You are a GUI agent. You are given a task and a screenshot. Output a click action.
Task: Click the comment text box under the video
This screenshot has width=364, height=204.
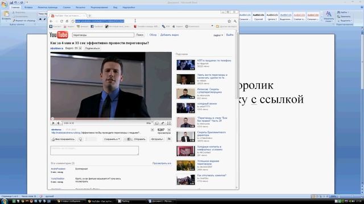pyautogui.click(x=94, y=150)
